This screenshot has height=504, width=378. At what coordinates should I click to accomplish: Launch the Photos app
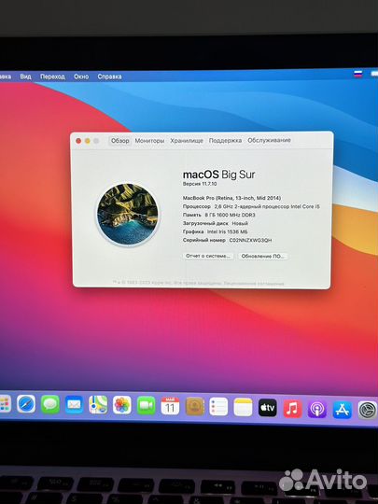[122, 405]
